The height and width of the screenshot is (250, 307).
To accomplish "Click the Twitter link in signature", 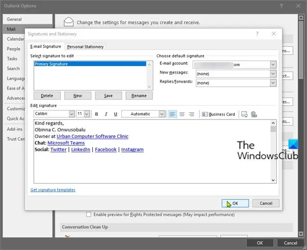I will [58, 150].
